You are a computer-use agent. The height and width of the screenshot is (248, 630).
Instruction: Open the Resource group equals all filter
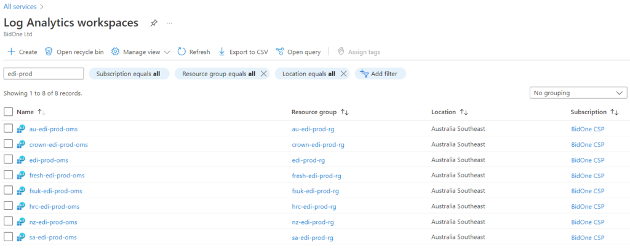(x=218, y=74)
